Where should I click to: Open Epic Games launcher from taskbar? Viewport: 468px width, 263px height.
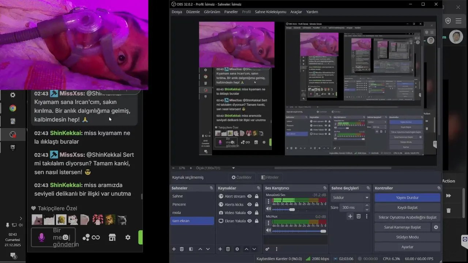(x=13, y=147)
